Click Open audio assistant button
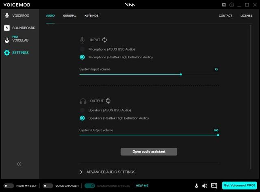260x192 pixels. click(149, 151)
